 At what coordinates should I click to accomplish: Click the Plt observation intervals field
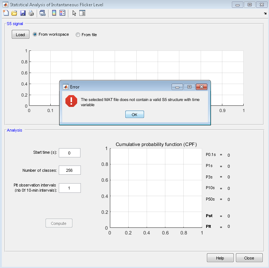click(69, 188)
